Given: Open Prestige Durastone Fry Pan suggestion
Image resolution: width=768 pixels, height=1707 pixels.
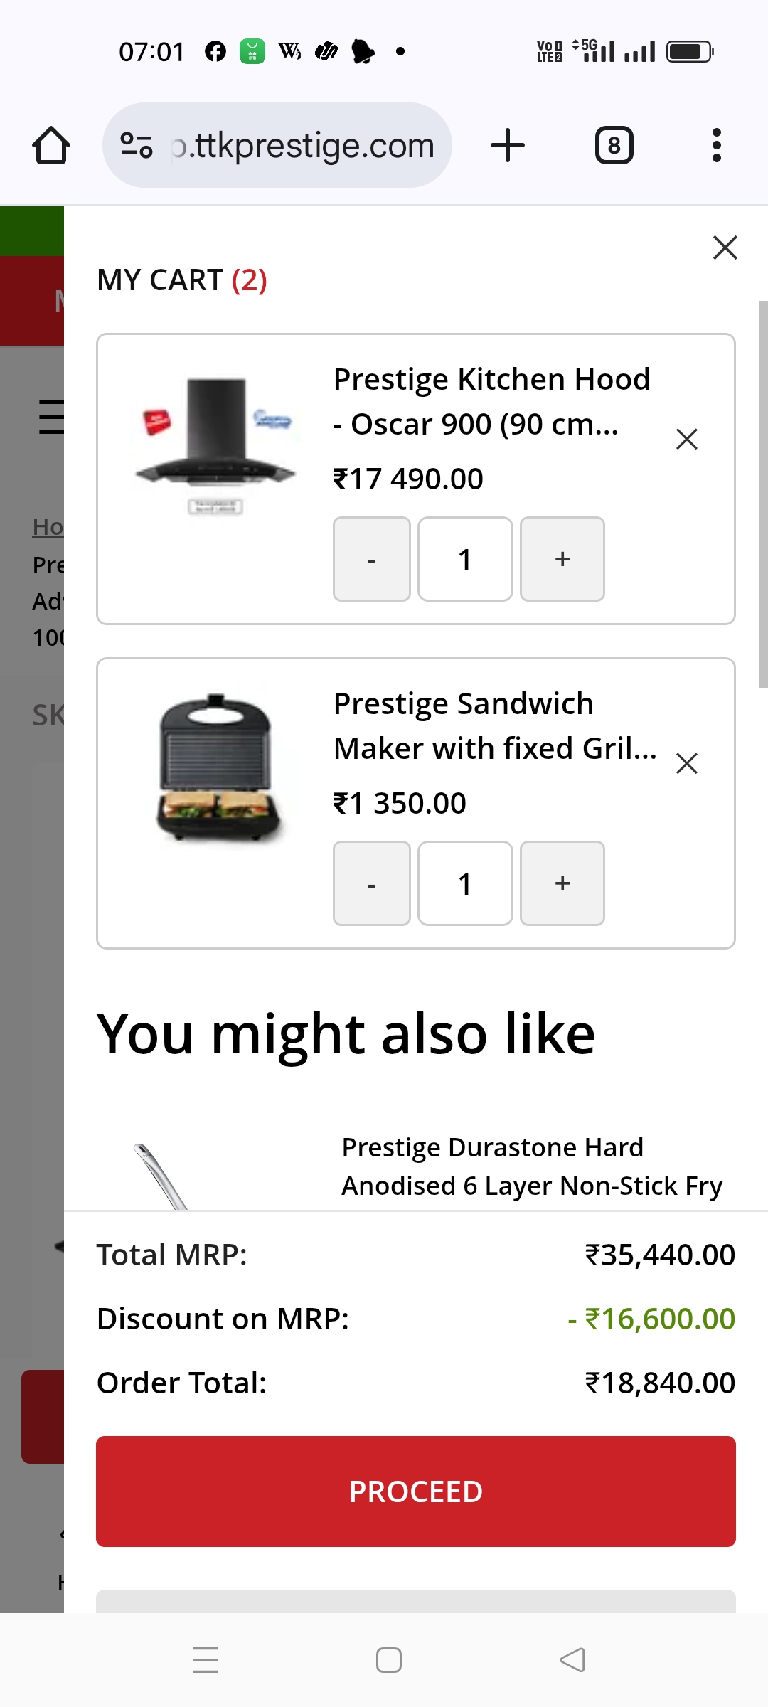Looking at the screenshot, I should 531,1166.
